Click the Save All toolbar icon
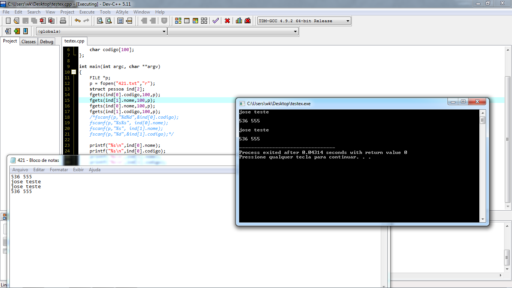 point(34,21)
